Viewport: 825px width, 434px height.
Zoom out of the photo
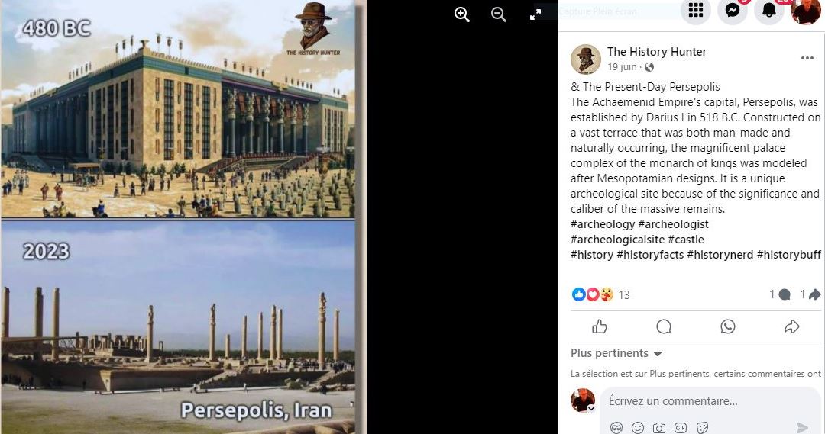tap(498, 14)
